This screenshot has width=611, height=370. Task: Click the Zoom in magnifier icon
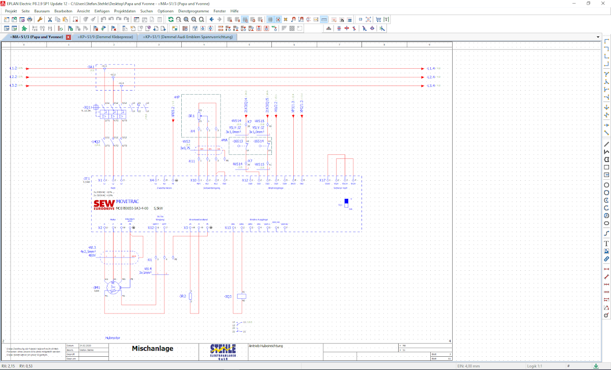click(x=186, y=19)
